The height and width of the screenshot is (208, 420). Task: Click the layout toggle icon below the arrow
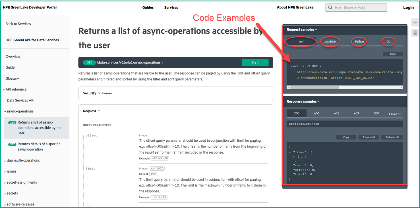pyautogui.click(x=415, y=33)
